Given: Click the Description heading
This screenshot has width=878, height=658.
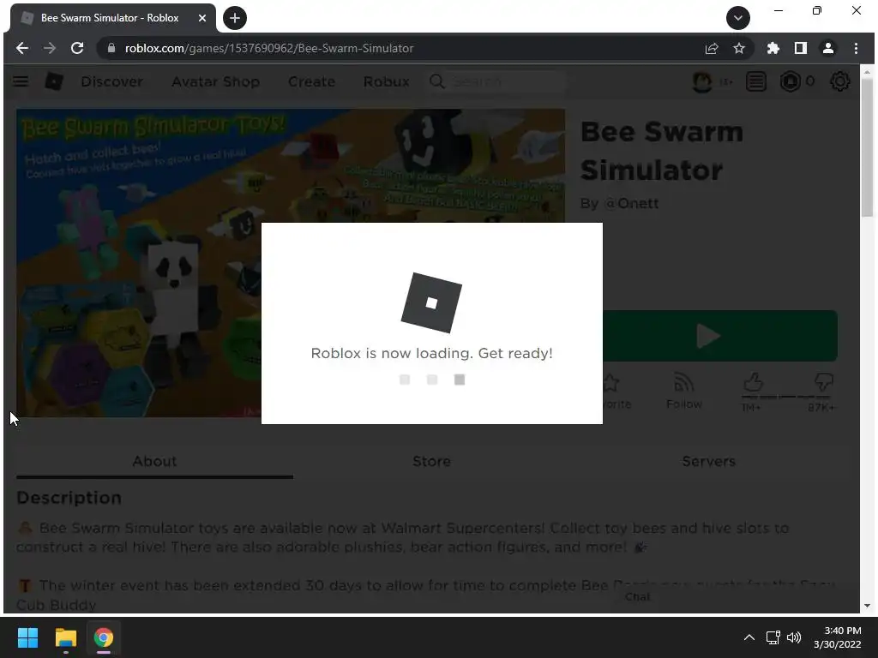Looking at the screenshot, I should click(69, 498).
